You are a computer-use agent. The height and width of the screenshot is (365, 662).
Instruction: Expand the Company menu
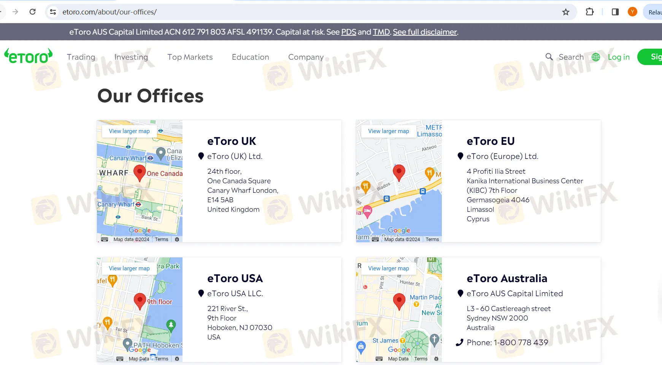306,57
